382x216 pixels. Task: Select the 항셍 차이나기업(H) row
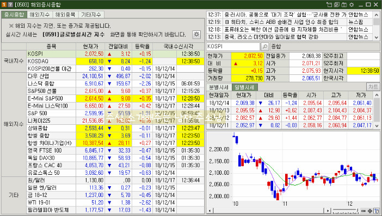click(x=115, y=143)
